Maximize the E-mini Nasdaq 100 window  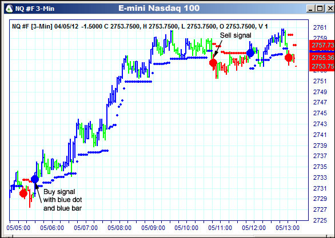pos(320,9)
